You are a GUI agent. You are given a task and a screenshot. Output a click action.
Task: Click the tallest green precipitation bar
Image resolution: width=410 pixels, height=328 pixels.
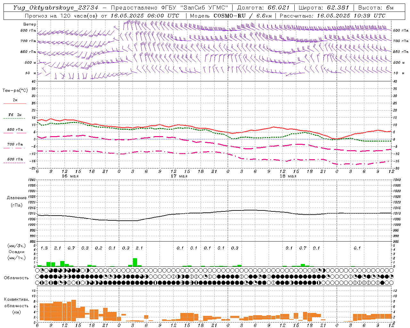(x=135, y=262)
